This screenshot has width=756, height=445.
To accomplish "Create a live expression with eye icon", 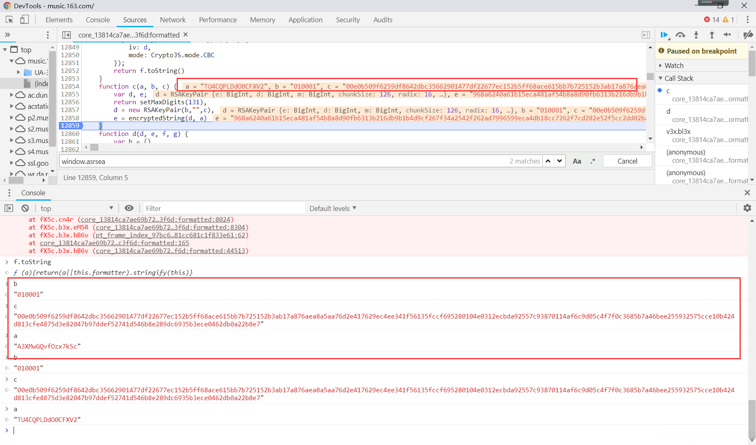I will (x=129, y=208).
